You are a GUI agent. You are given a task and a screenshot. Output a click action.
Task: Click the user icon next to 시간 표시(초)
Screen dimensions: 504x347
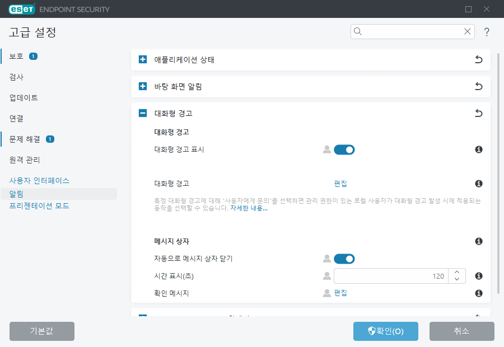(327, 275)
